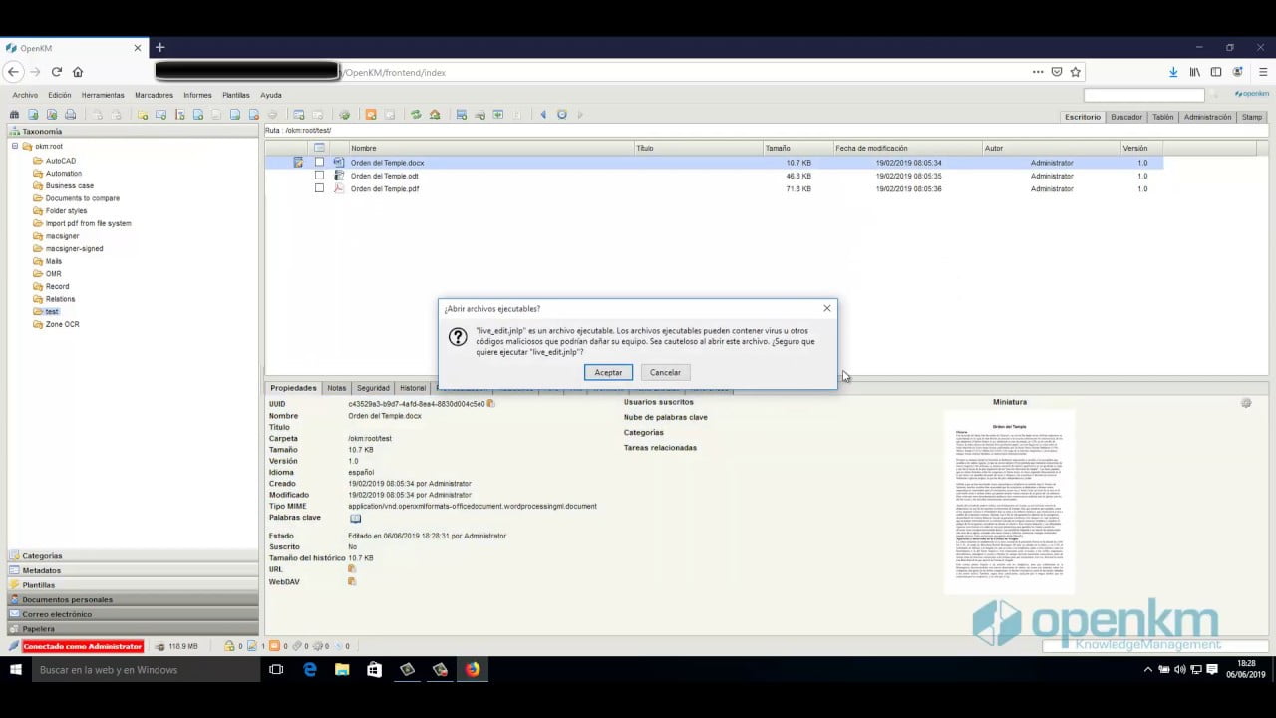
Task: Collapse the okm:root tree node
Action: [x=15, y=146]
